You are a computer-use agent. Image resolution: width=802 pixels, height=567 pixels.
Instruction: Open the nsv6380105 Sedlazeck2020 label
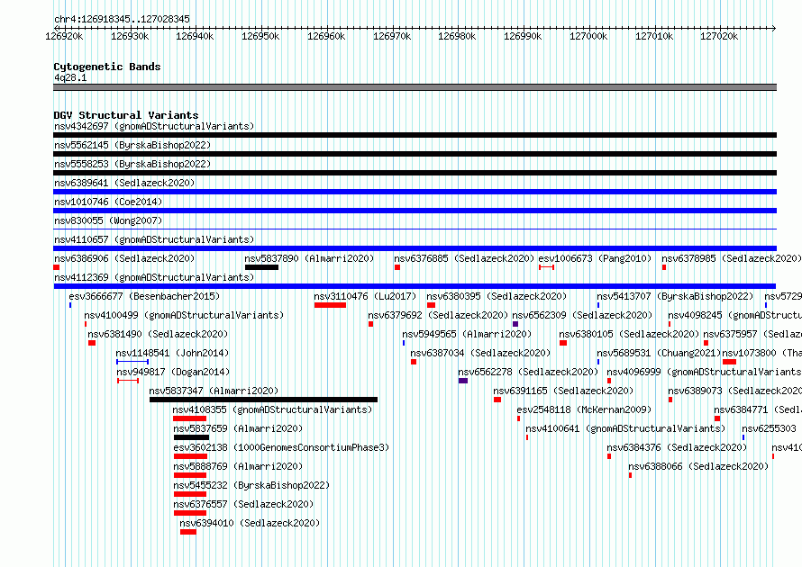(x=629, y=334)
